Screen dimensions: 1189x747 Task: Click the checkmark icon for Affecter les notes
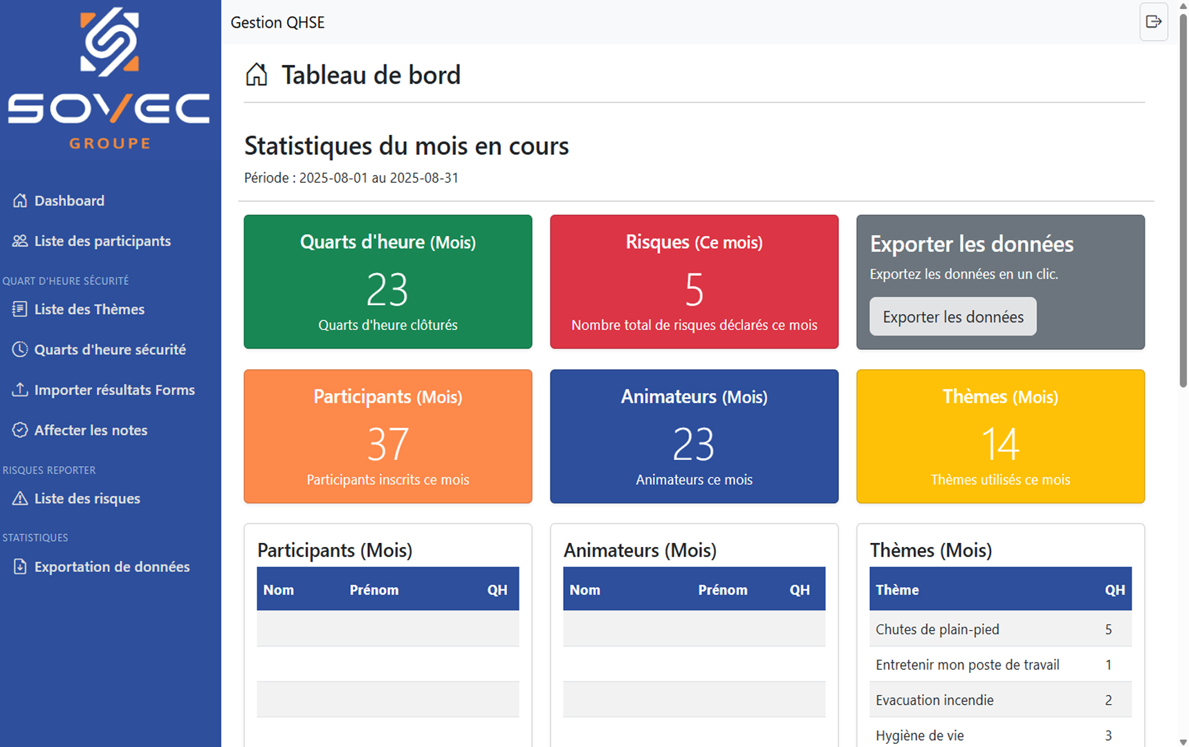point(20,430)
